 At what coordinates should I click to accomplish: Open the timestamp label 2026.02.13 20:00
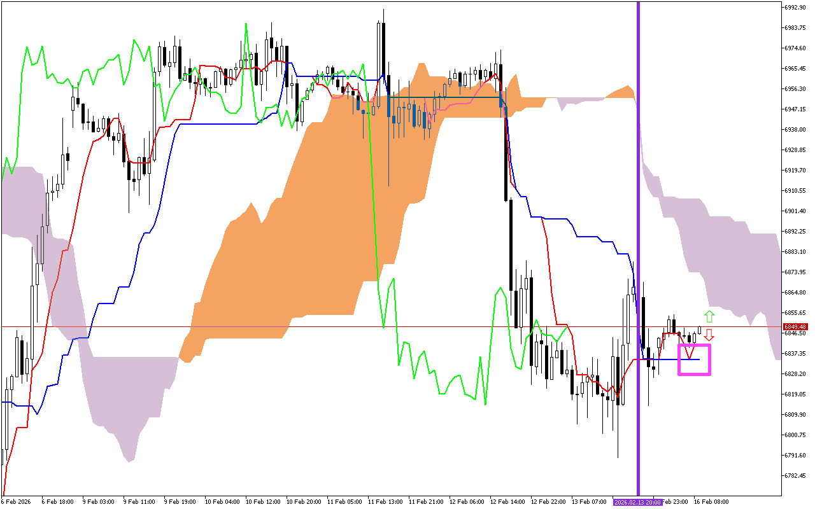[637, 501]
